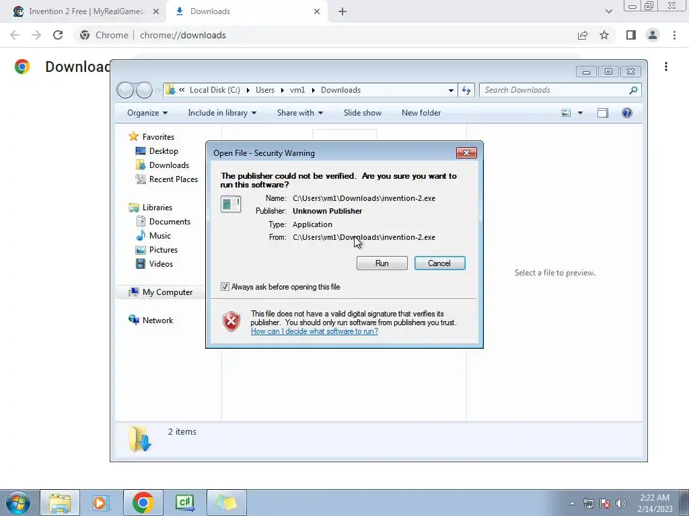Image resolution: width=689 pixels, height=516 pixels.
Task: Bookmark this page with the star icon
Action: pyautogui.click(x=604, y=35)
